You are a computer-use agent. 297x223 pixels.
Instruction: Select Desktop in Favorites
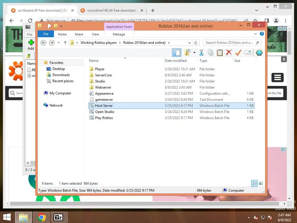pos(59,69)
